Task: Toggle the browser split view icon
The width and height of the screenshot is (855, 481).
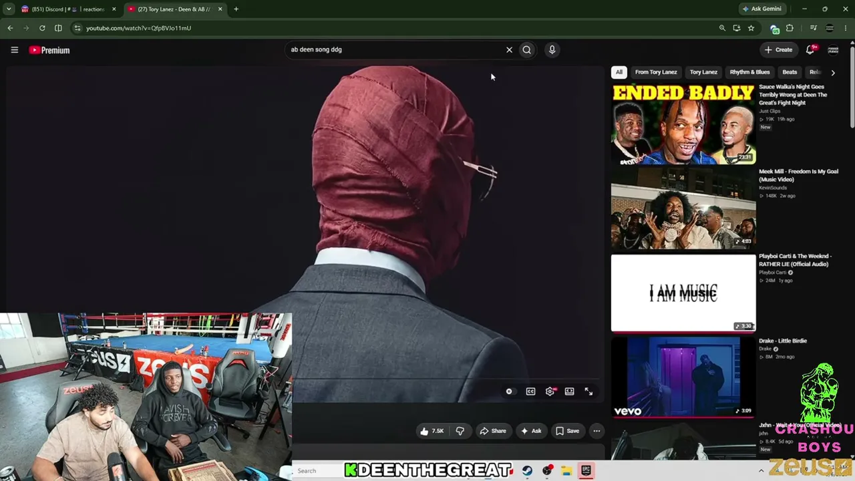Action: pos(58,28)
